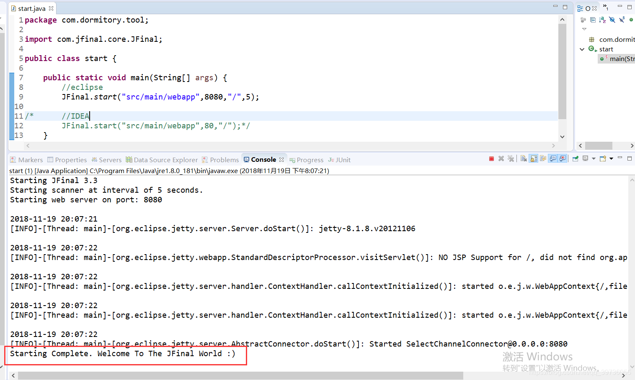Toggle alphabetical sort in the Outline

click(602, 20)
